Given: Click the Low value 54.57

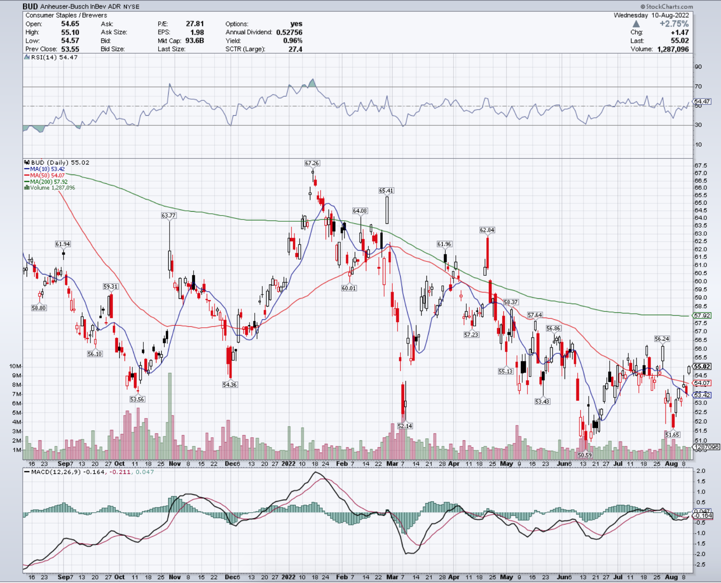Looking at the screenshot, I should [x=70, y=41].
